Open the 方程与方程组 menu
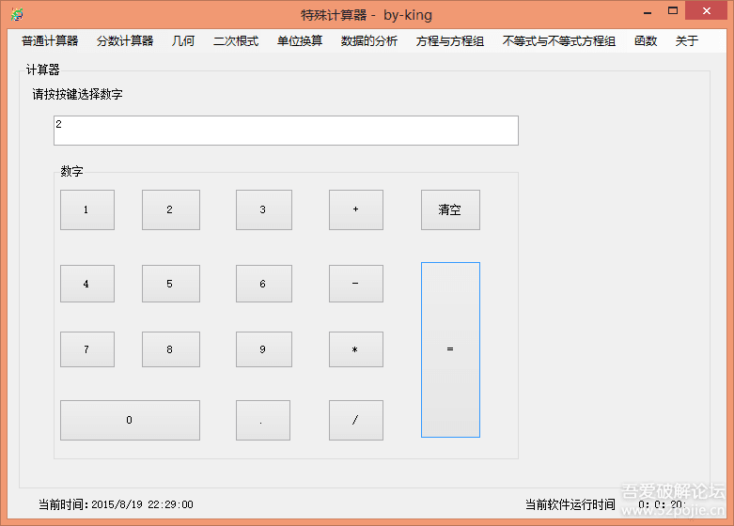 450,41
